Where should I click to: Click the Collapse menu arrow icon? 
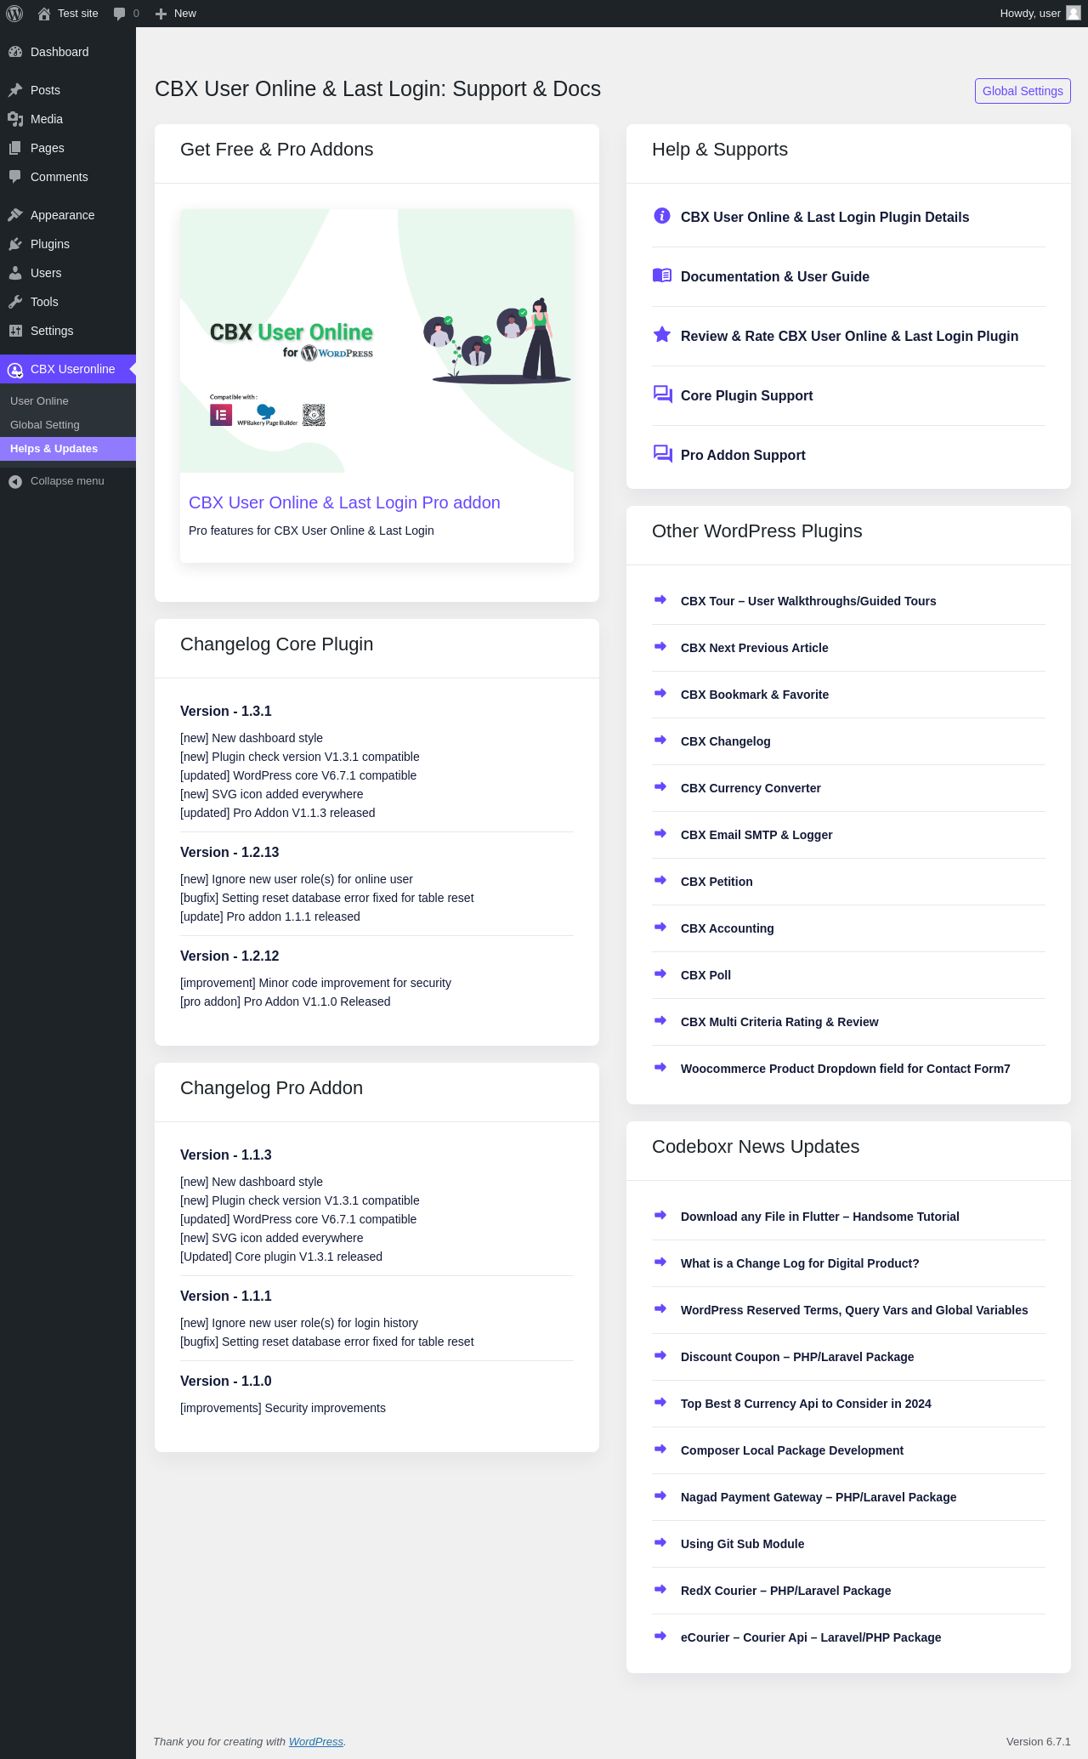pos(15,481)
